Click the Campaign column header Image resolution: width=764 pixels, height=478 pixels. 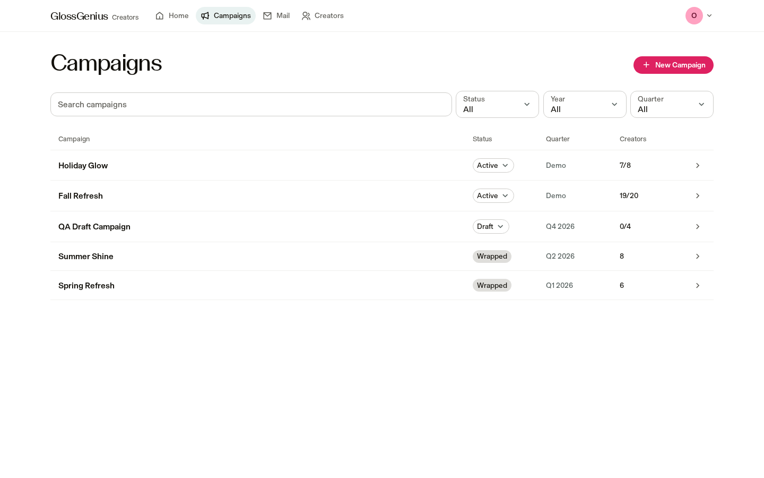[x=74, y=139]
